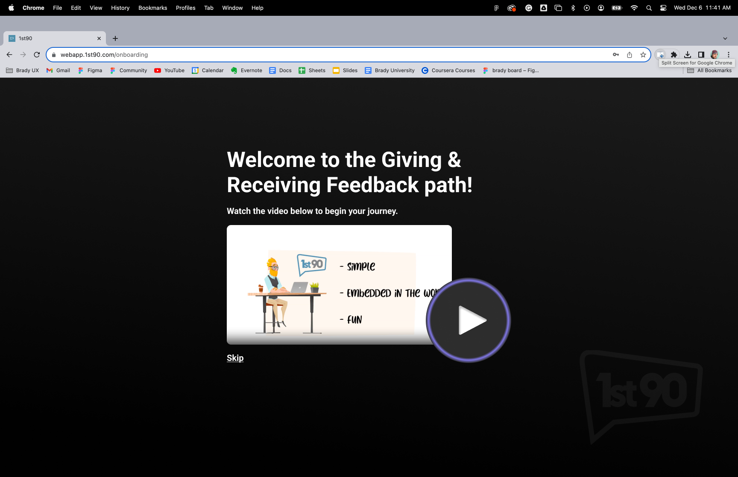This screenshot has width=738, height=477.
Task: Open the File menu
Action: (58, 8)
